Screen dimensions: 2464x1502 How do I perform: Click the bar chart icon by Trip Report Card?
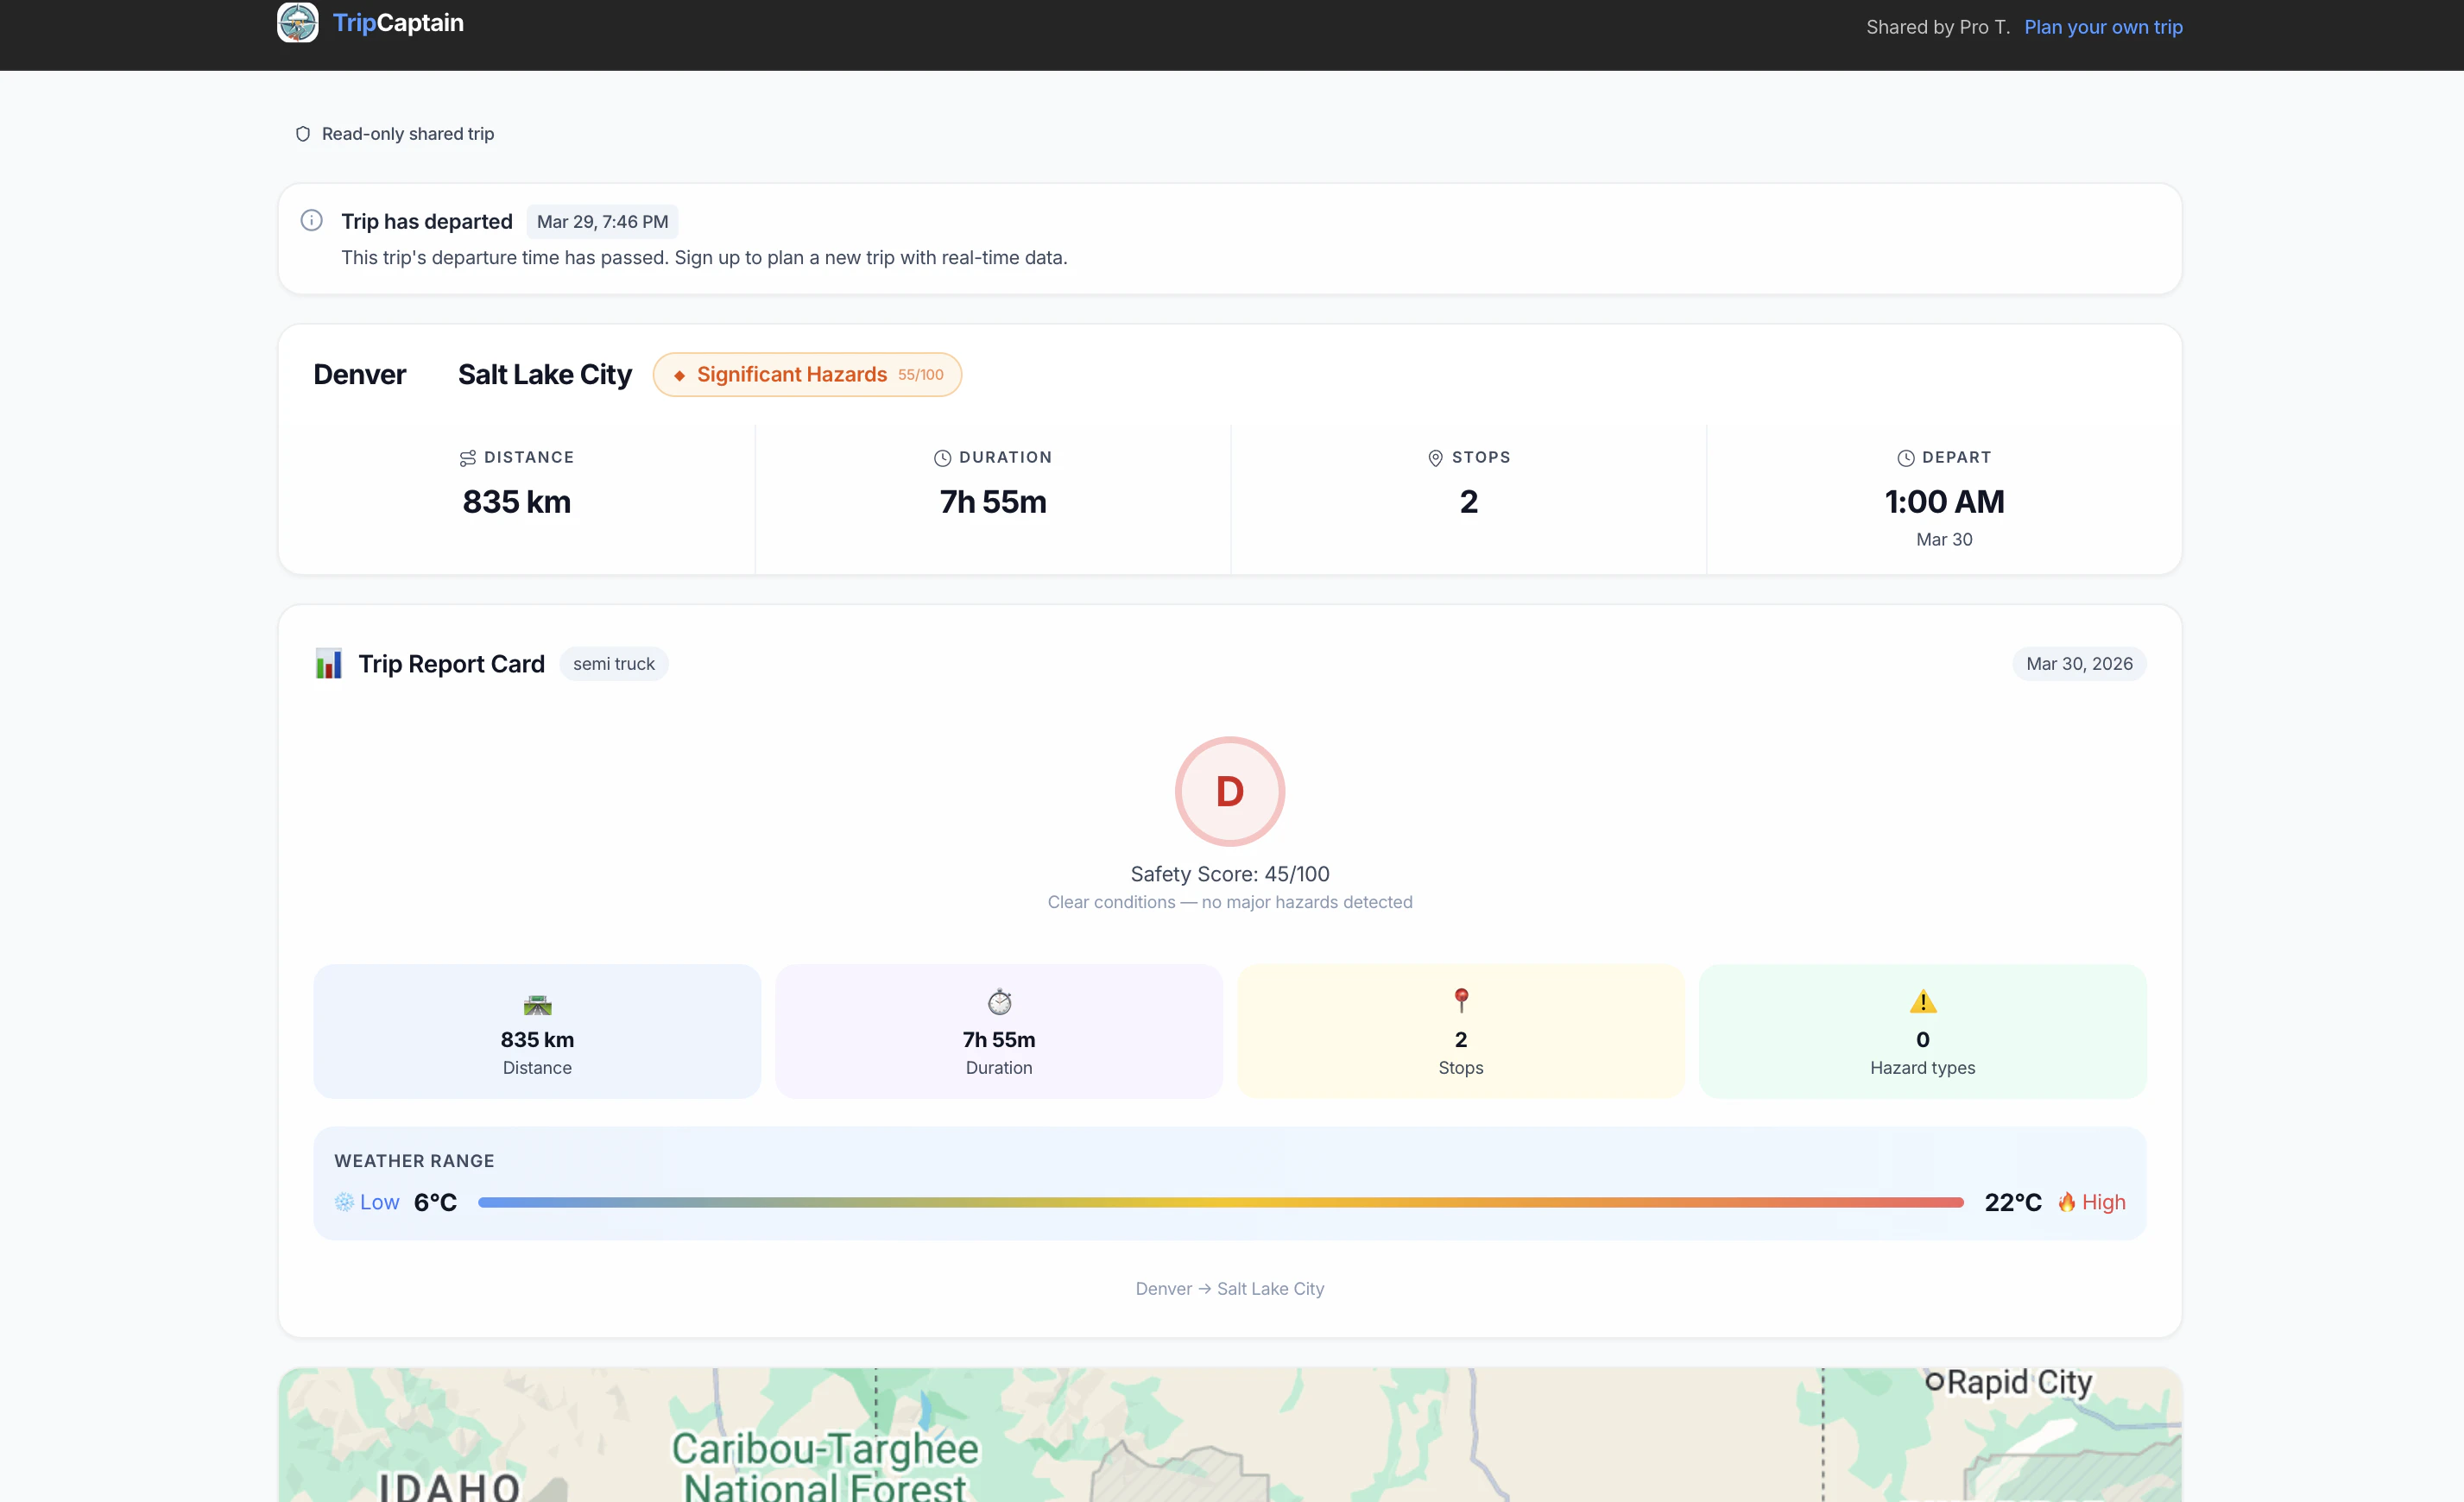pos(329,663)
